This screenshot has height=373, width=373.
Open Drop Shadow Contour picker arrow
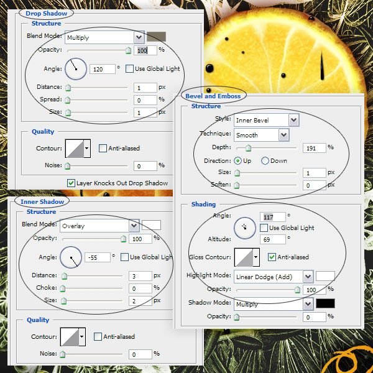pyautogui.click(x=87, y=149)
